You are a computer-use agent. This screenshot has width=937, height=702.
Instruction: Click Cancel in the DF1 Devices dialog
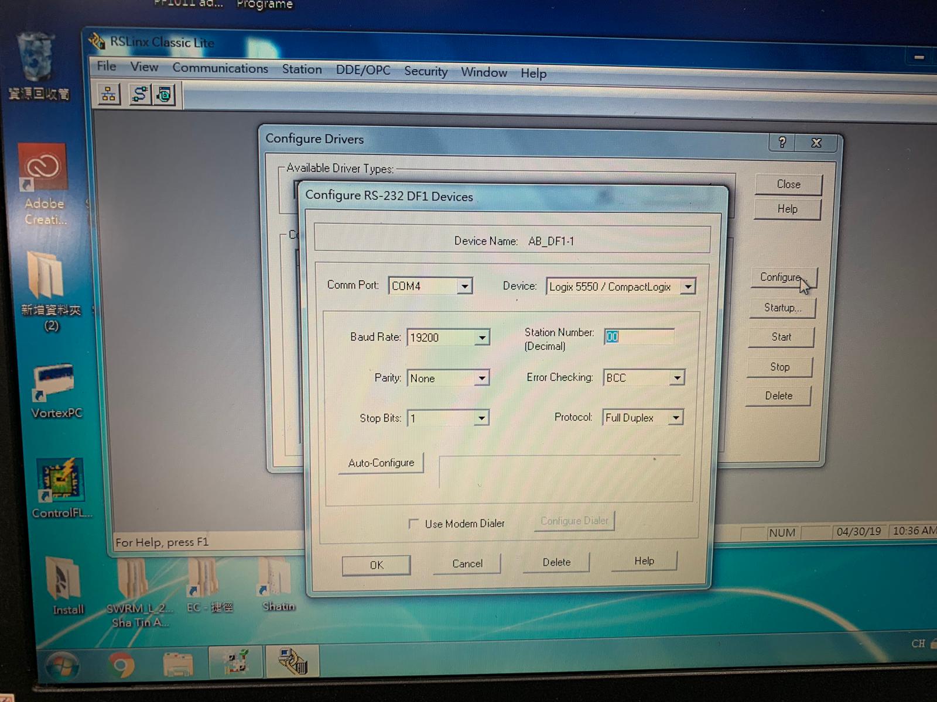(467, 563)
